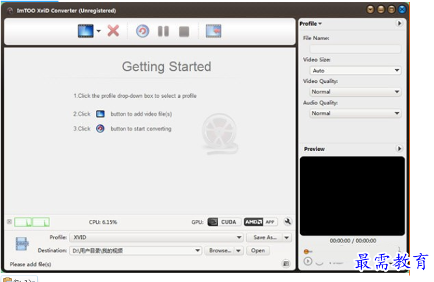Click the red X remove icon
The width and height of the screenshot is (434, 282).
pyautogui.click(x=113, y=31)
